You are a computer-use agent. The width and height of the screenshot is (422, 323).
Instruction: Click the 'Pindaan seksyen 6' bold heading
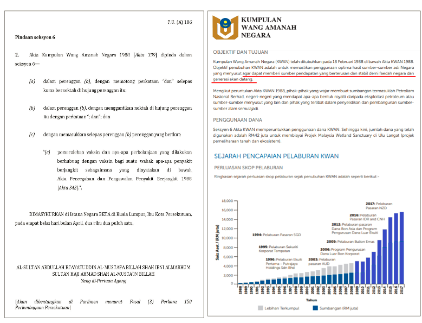coord(35,37)
